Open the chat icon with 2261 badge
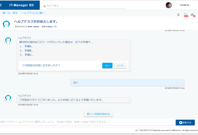The width and height of the screenshot is (198, 135). point(186,15)
